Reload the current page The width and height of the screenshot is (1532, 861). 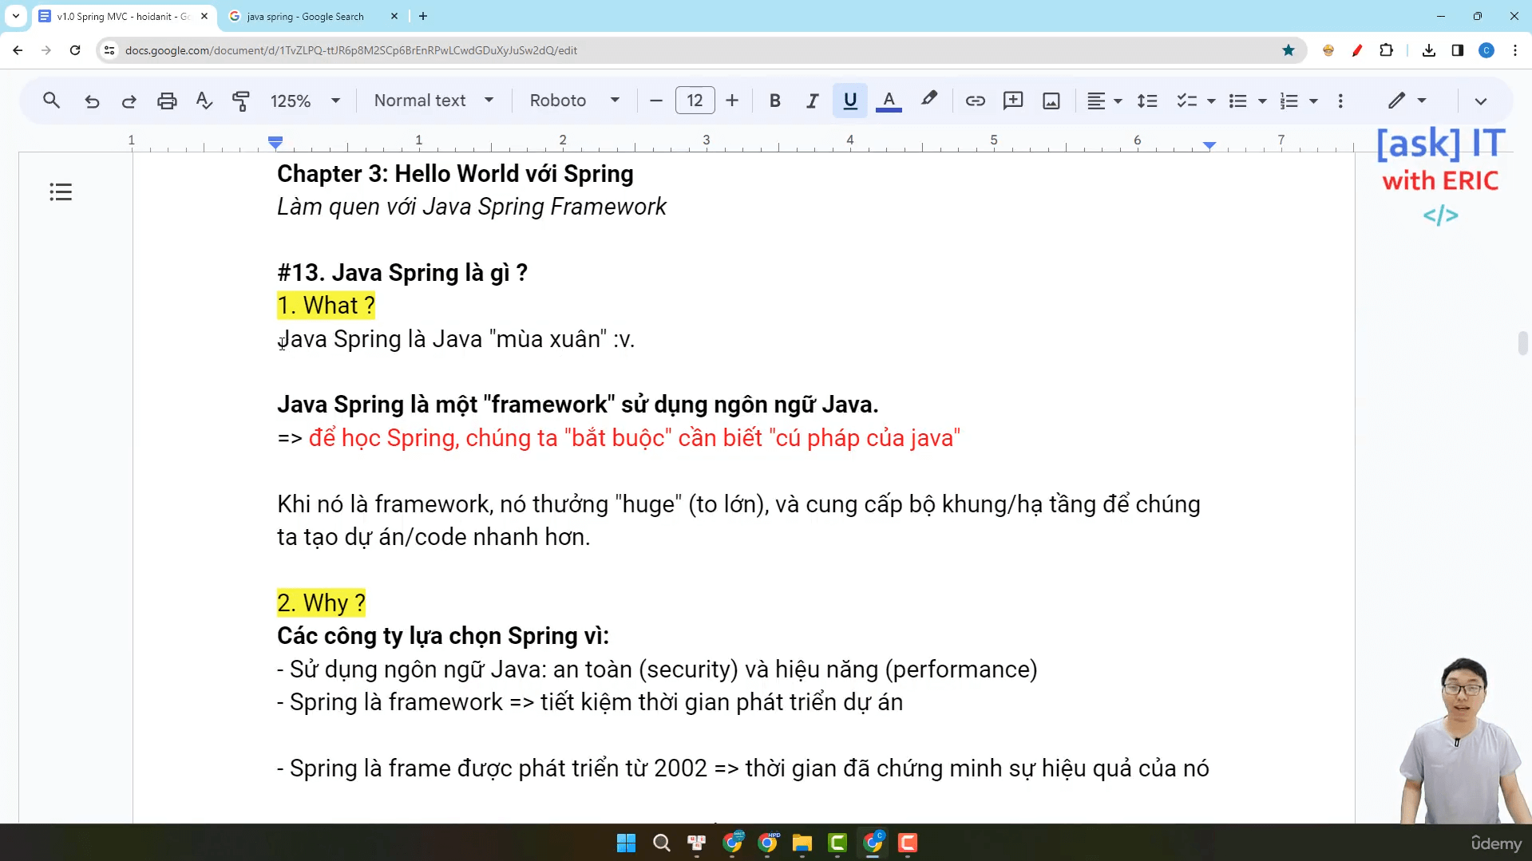click(75, 50)
